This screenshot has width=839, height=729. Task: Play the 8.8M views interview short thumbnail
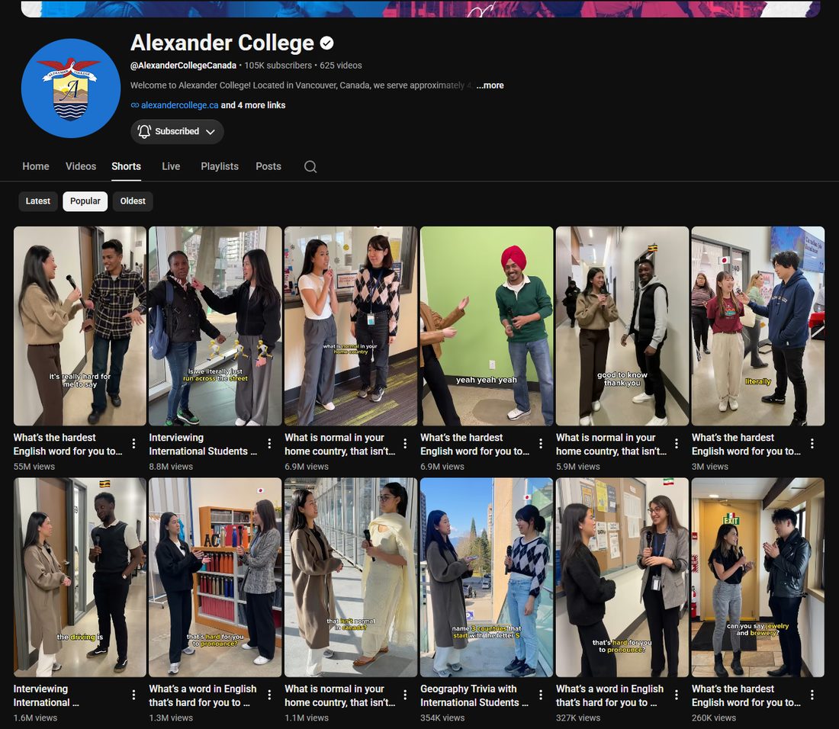(215, 326)
